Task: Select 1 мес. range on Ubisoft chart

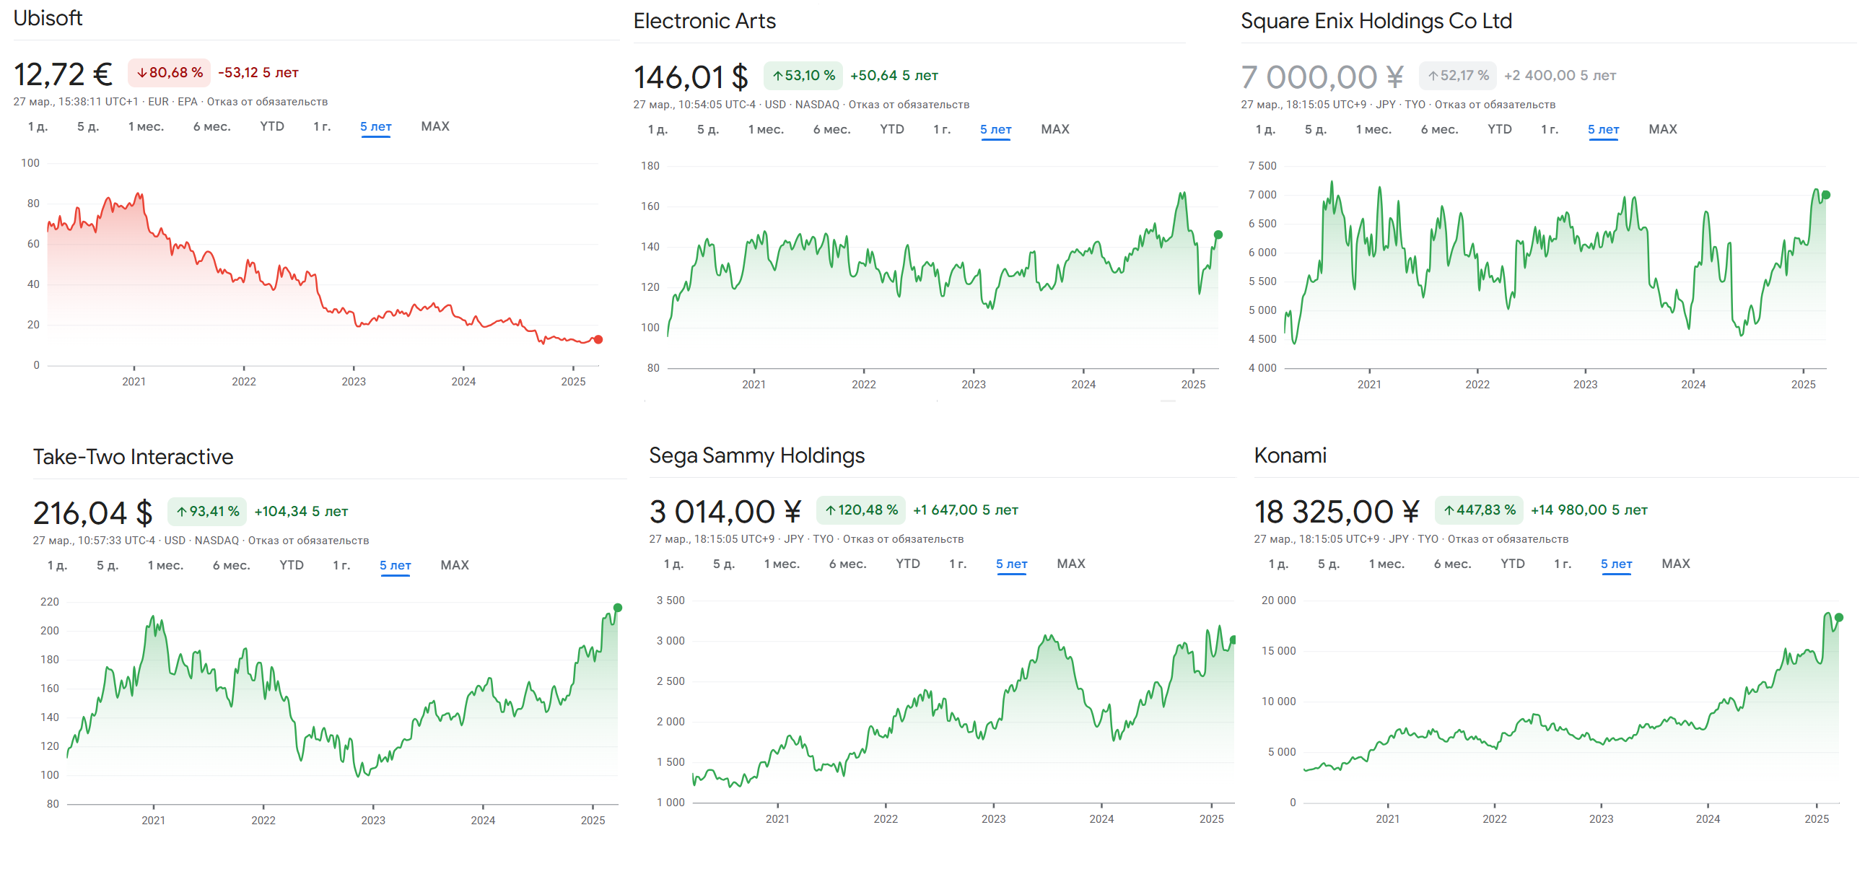Action: (147, 126)
